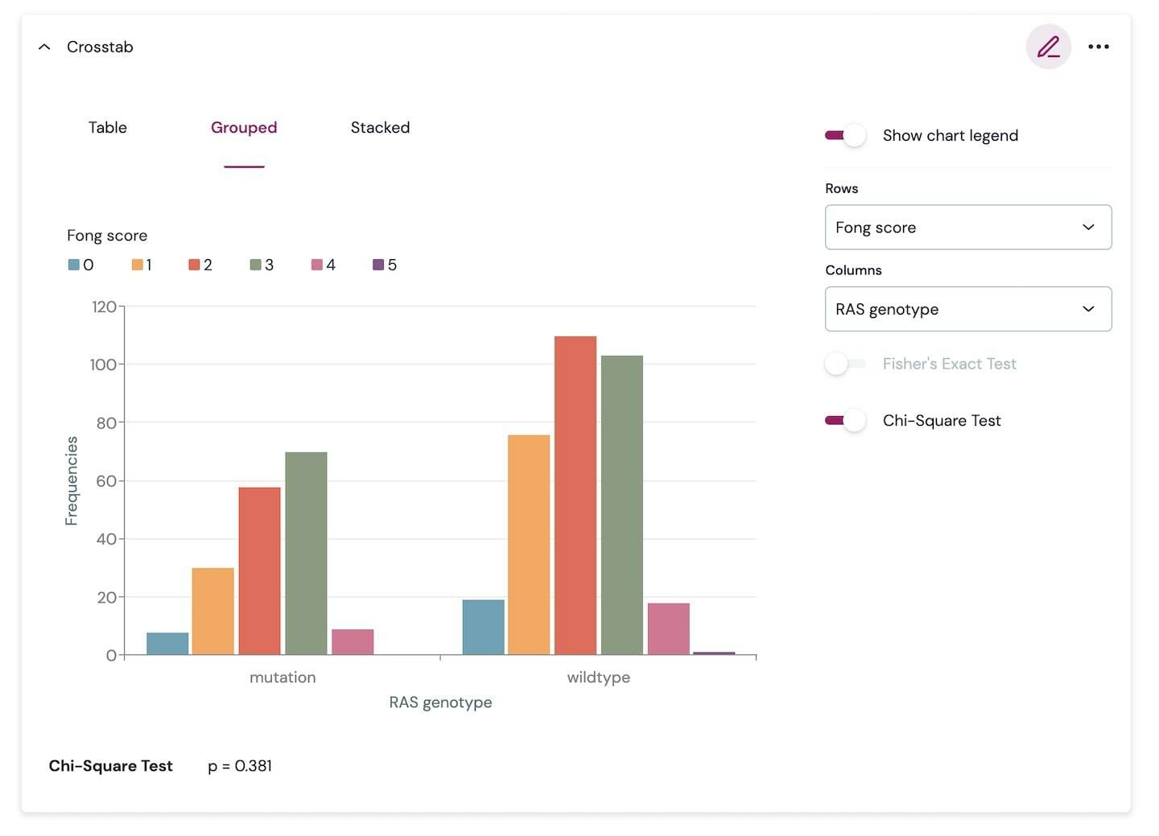Click the pink score 4 bar under mutation
This screenshot has width=1159, height=836.
click(353, 642)
